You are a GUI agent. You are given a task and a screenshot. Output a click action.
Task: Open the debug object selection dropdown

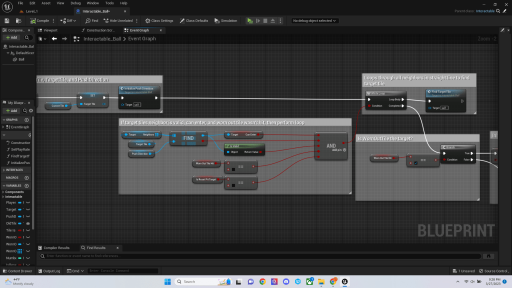[x=315, y=20]
